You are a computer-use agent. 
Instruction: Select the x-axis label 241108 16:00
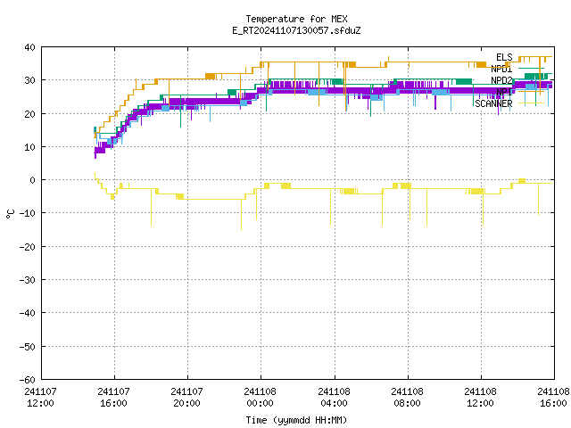pyautogui.click(x=553, y=398)
